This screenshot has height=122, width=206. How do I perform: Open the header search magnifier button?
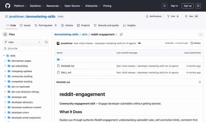coord(164,6)
